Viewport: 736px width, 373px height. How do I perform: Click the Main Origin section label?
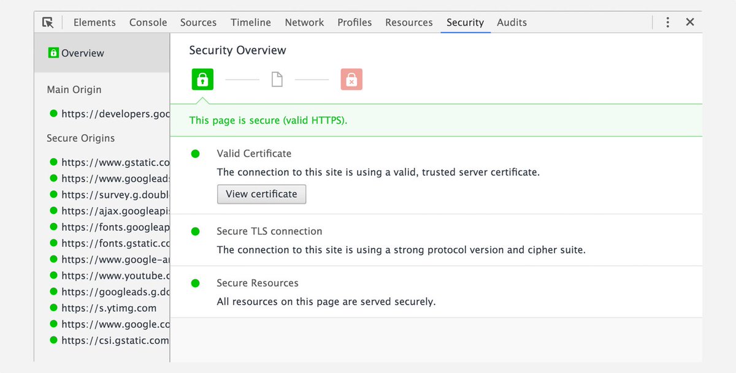coord(74,89)
